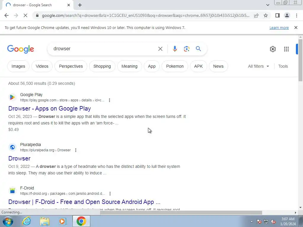
Task: Filter results by Shopping
Action: pyautogui.click(x=102, y=66)
